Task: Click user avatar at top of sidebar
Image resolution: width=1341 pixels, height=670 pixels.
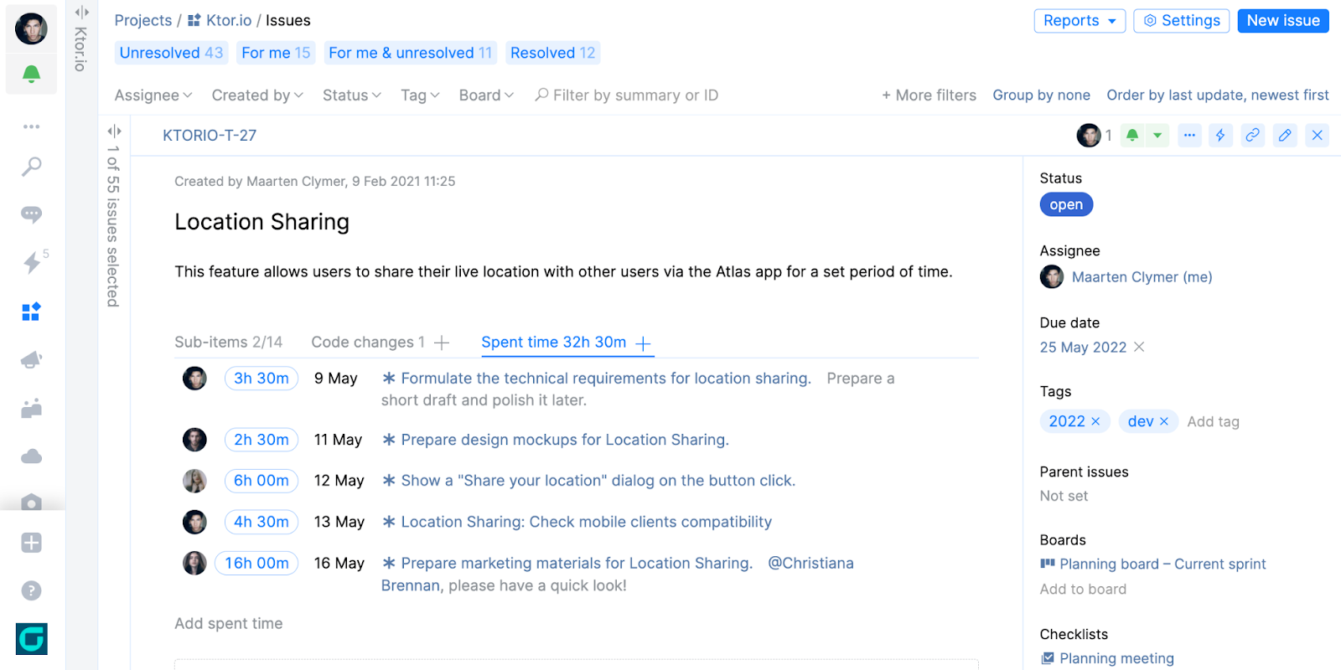Action: pos(31,28)
